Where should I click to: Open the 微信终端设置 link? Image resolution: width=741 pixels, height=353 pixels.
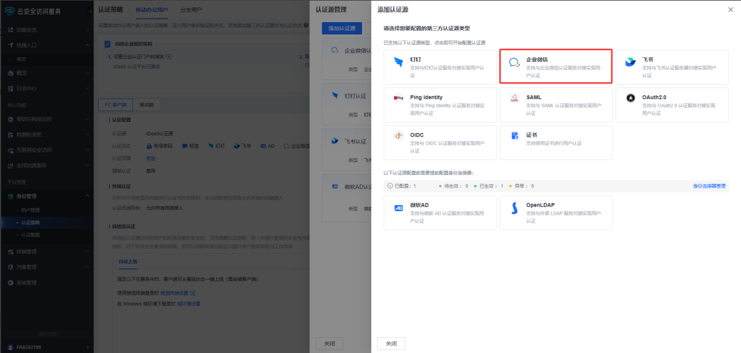tap(174, 292)
